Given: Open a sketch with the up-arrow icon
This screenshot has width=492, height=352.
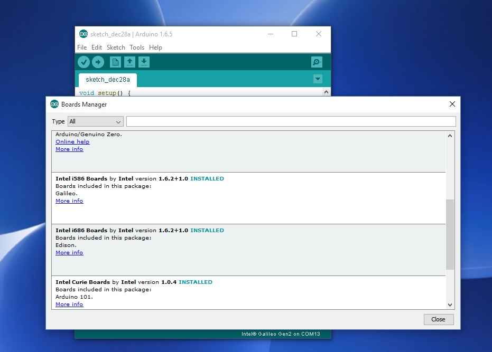Looking at the screenshot, I should pos(129,62).
